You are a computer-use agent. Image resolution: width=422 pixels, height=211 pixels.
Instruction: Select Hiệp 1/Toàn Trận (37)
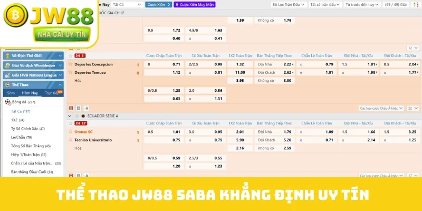(28, 155)
